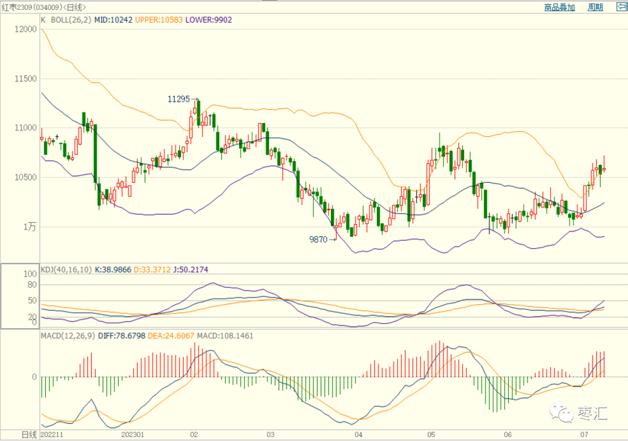Select the 202211 date on the time axis
This screenshot has width=628, height=441.
(52, 435)
